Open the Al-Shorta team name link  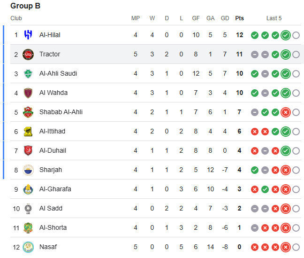tap(53, 227)
